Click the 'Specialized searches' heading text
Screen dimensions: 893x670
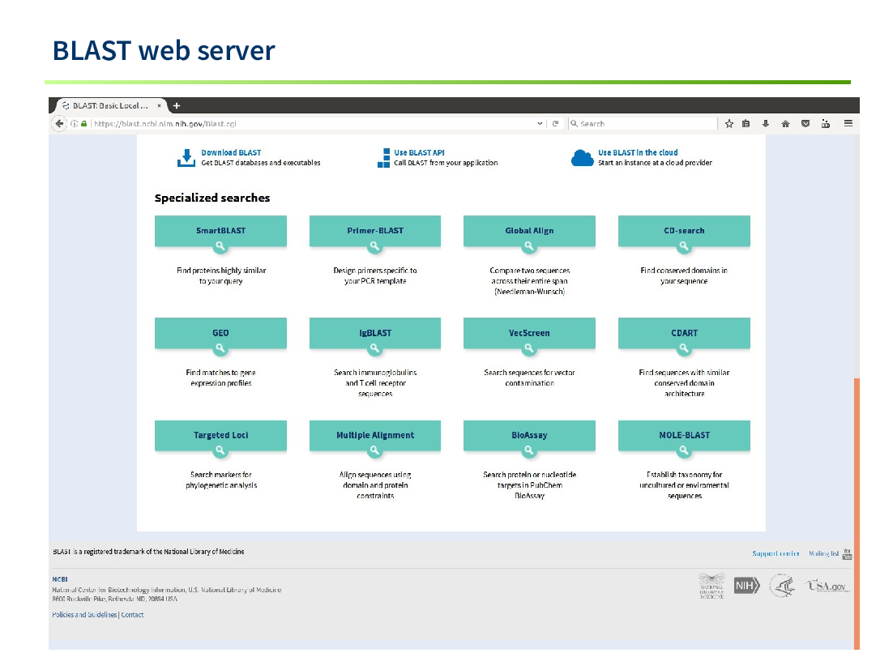[211, 198]
